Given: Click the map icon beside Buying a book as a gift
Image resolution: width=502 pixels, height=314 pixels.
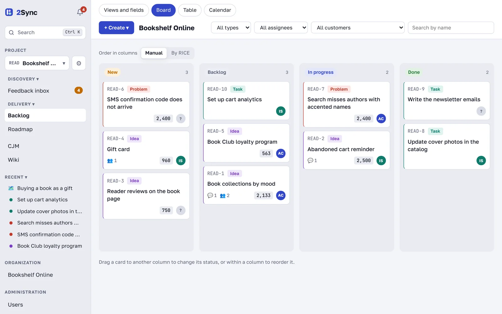Looking at the screenshot, I should 11,188.
